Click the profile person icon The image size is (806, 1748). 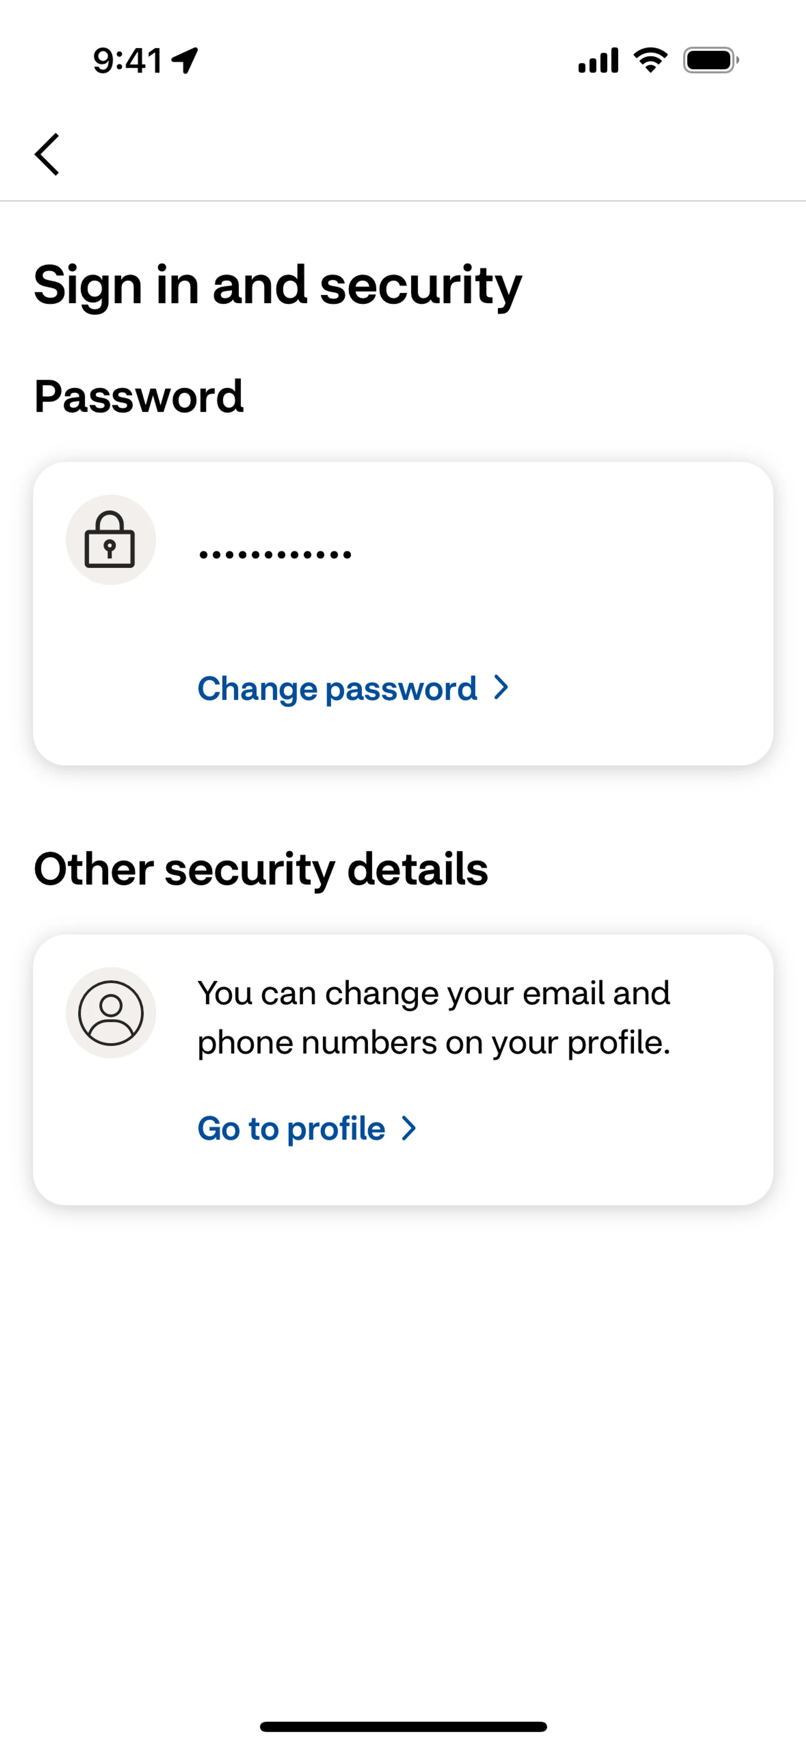pyautogui.click(x=110, y=1013)
